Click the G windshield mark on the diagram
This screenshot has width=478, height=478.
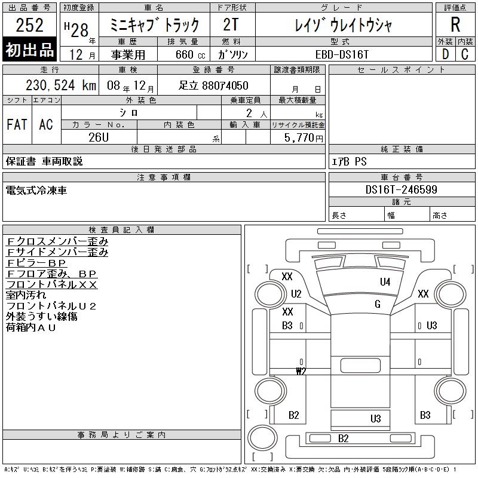click(x=377, y=304)
